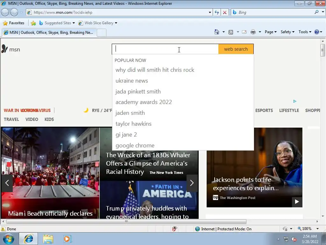Open the TRAVEL section
Viewport: 326px width, 245px height.
[x=11, y=119]
